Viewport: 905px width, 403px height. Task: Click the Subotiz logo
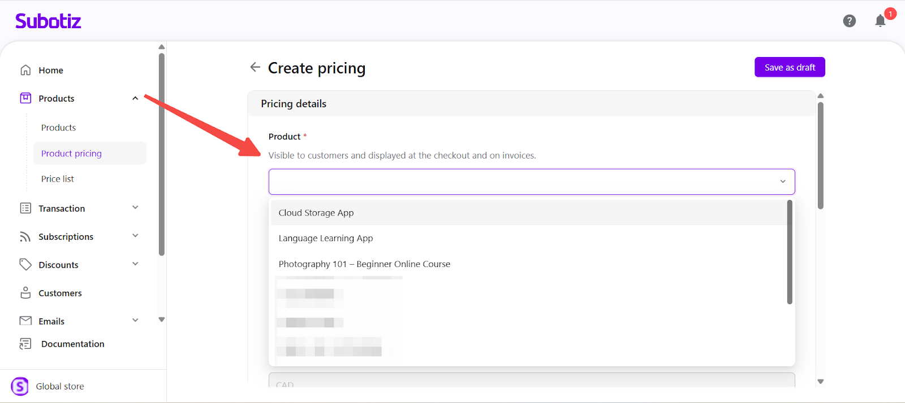click(x=48, y=21)
